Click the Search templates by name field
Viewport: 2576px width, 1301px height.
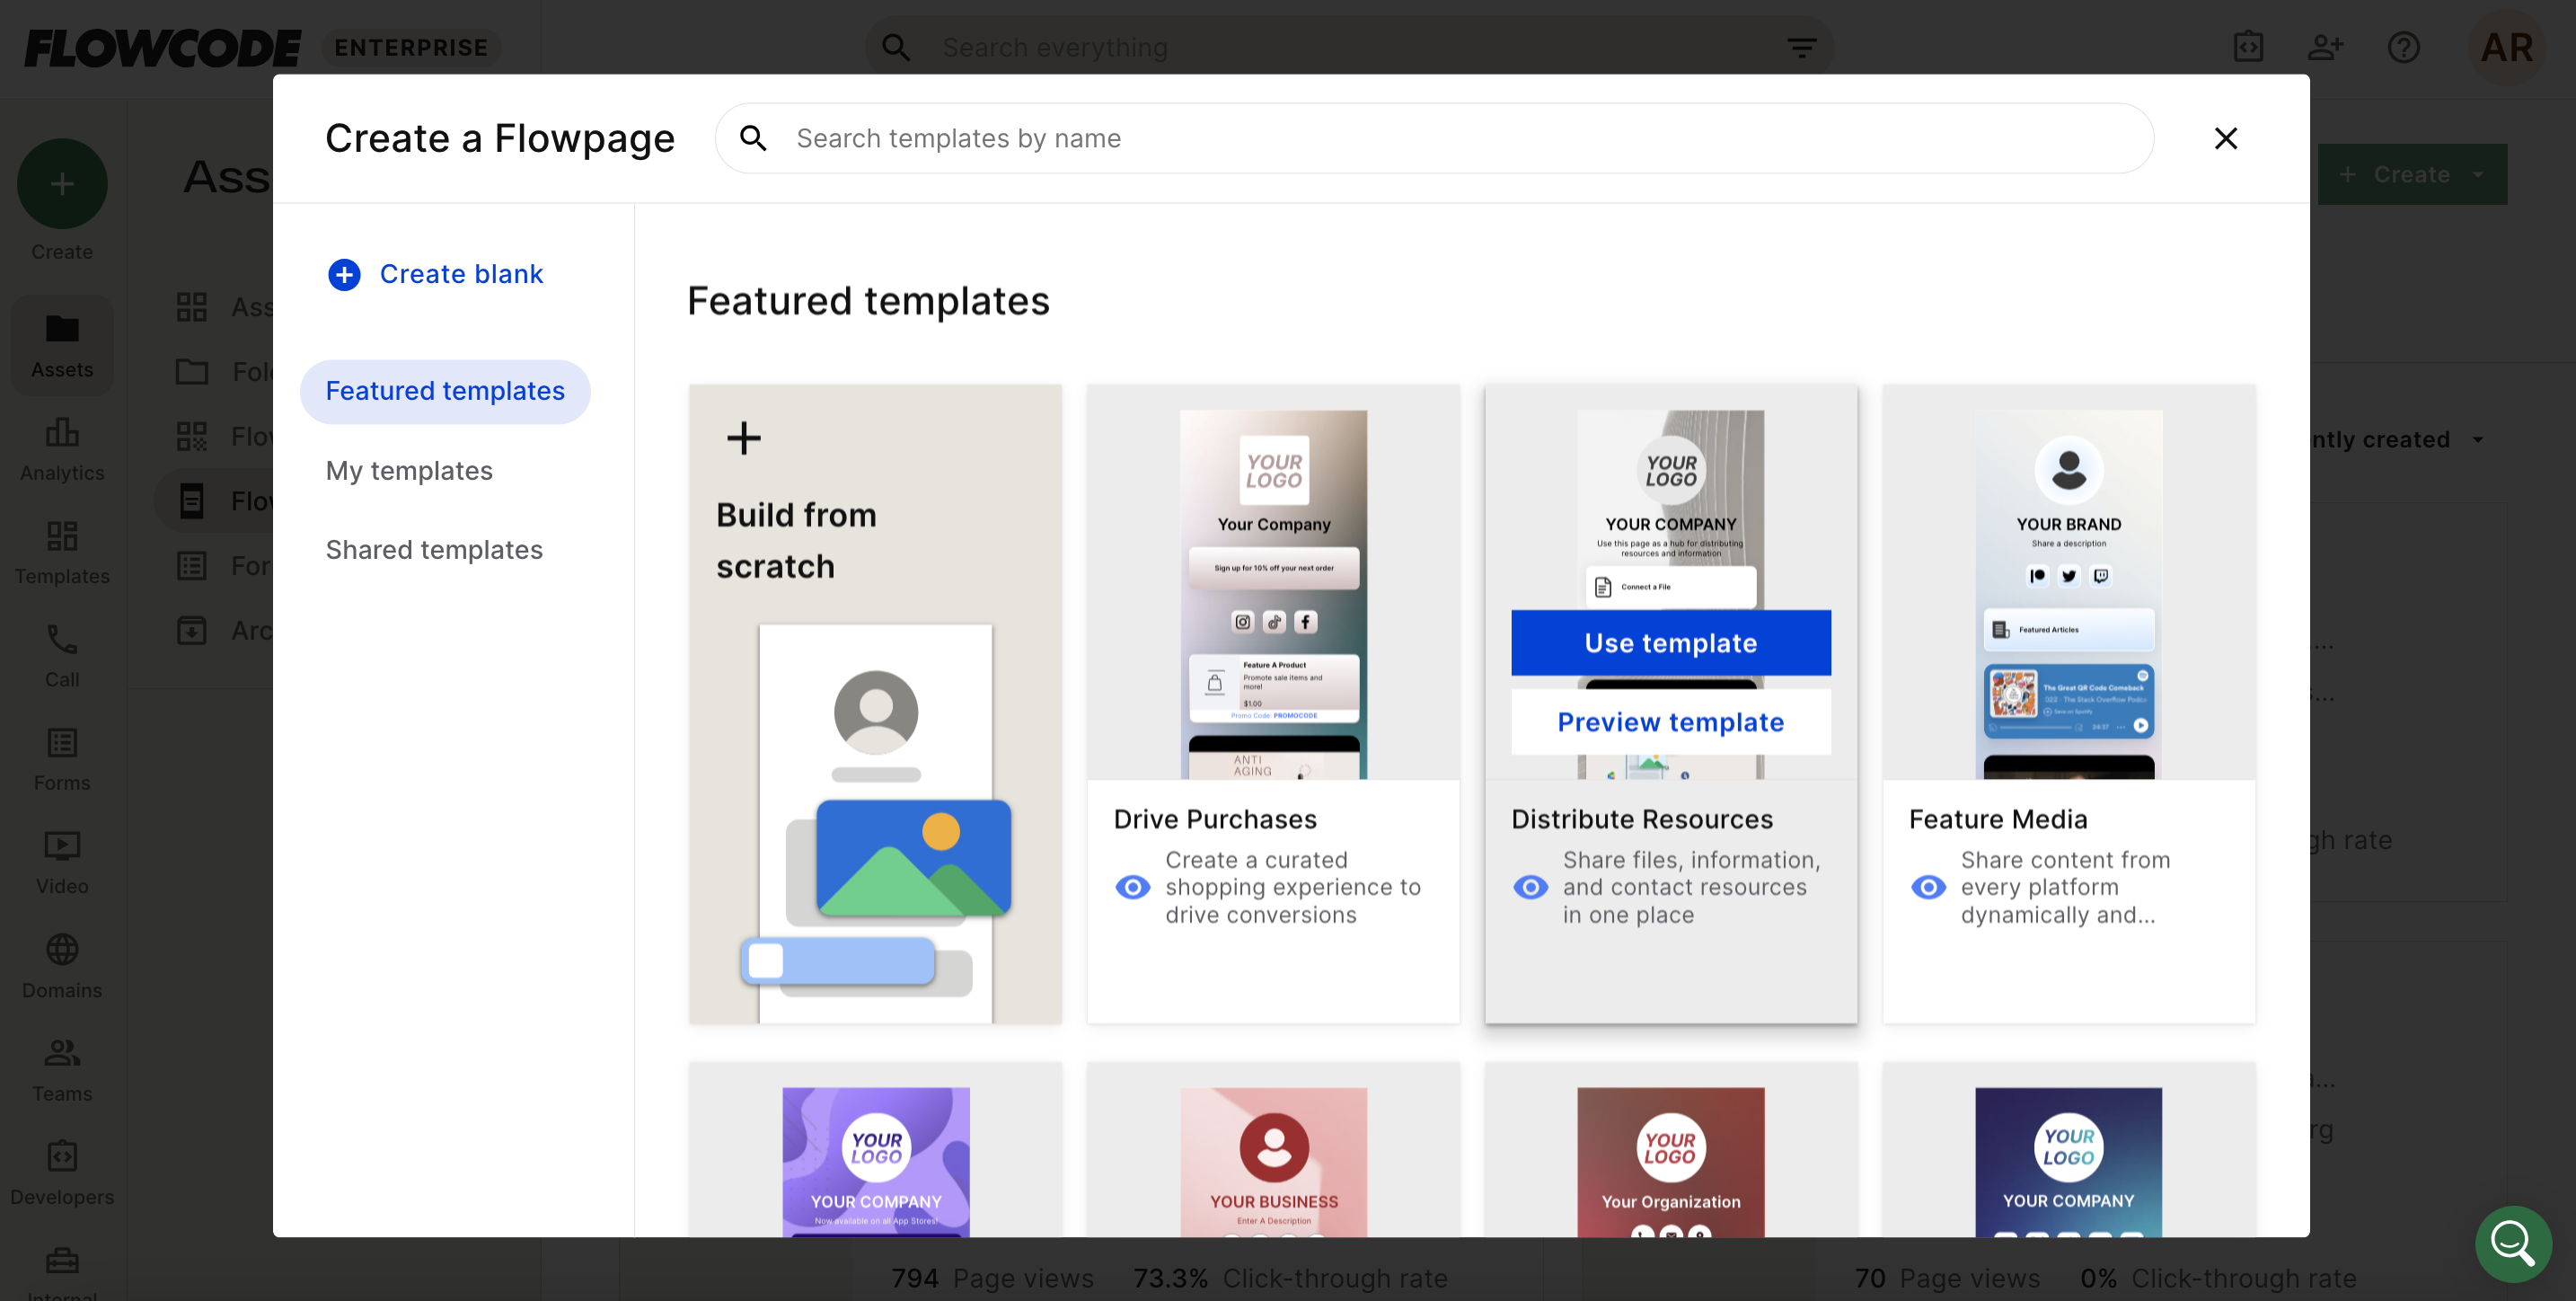point(1434,138)
